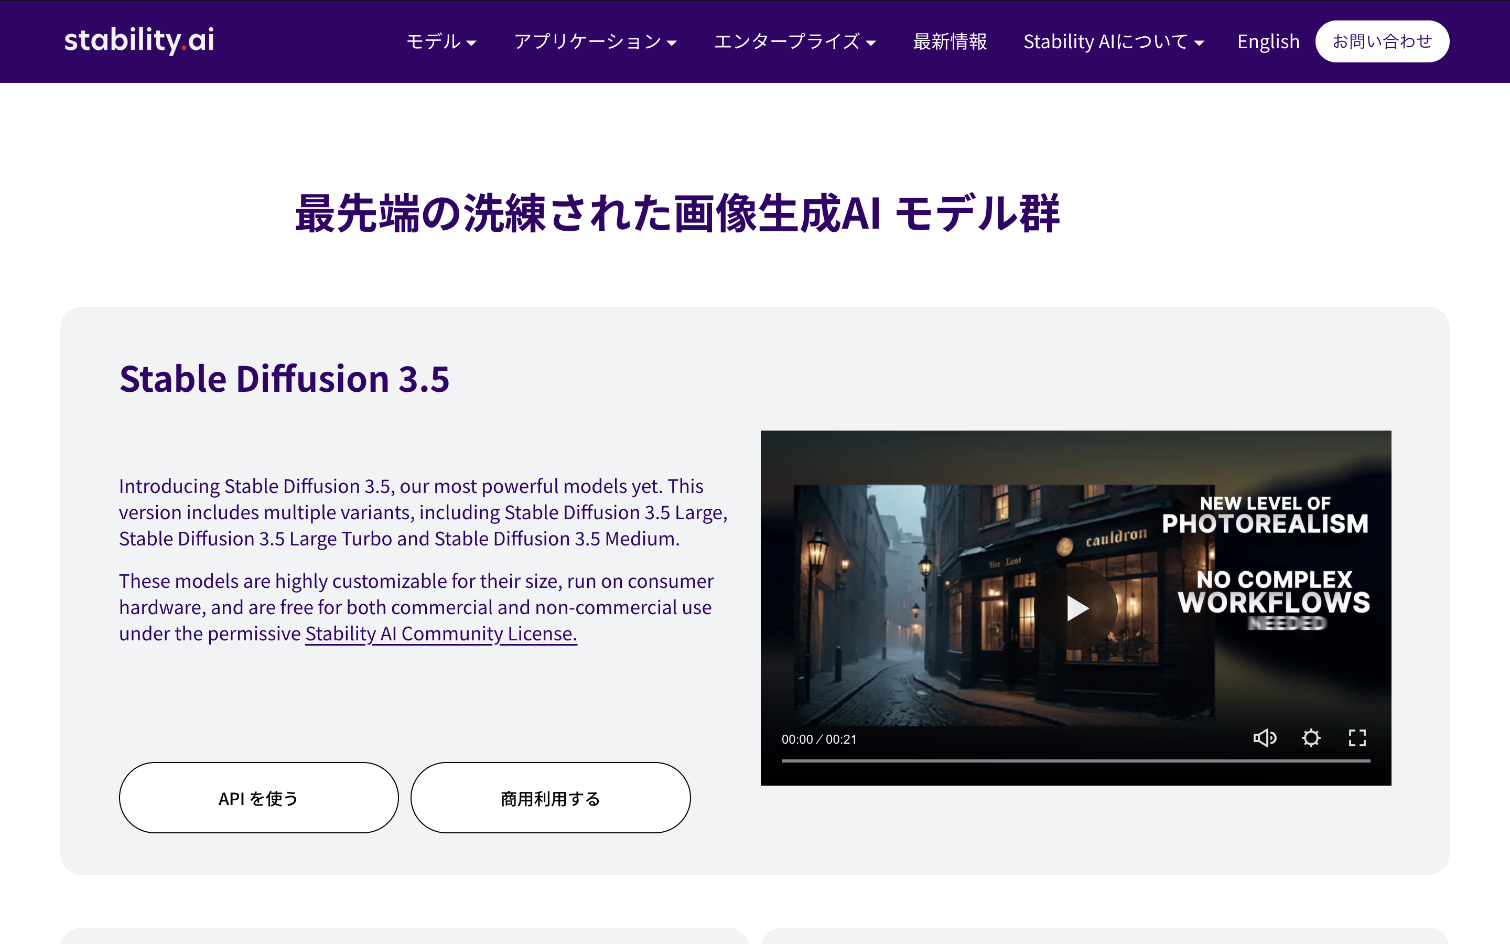Click the main page Japanese headline
This screenshot has width=1510, height=944.
coord(676,213)
